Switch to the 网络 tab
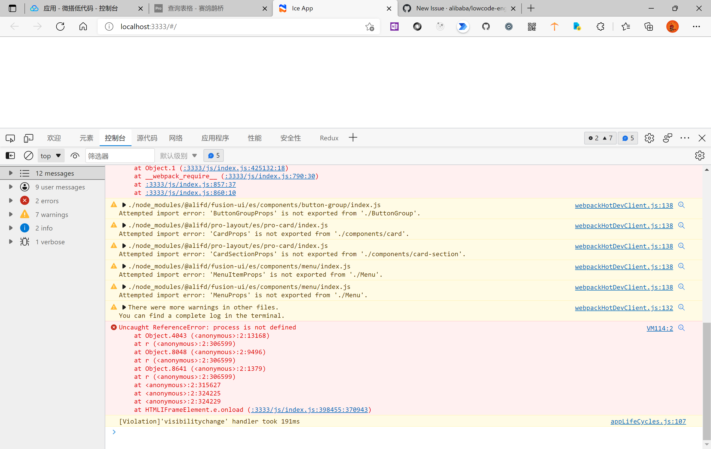Viewport: 711px width, 449px height. coord(176,138)
